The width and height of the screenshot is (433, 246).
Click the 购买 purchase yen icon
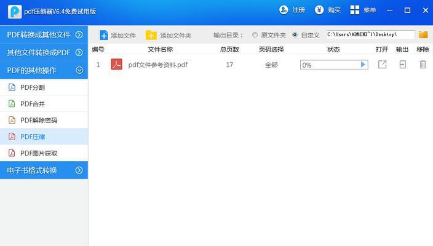[319, 10]
